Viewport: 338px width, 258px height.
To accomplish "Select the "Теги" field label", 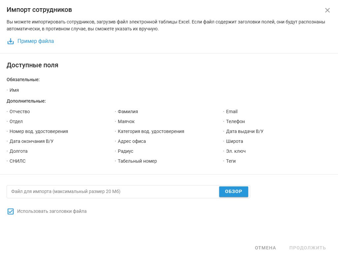I will coord(231,161).
